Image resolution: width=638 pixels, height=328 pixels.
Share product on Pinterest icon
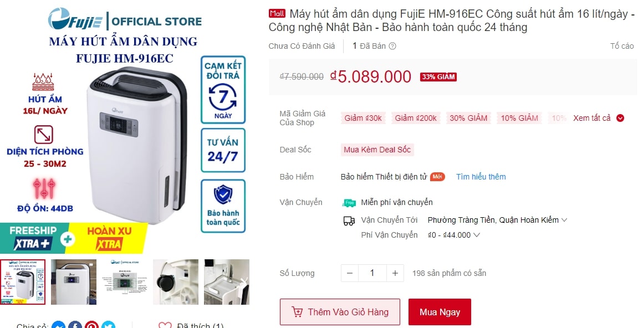coord(91,325)
